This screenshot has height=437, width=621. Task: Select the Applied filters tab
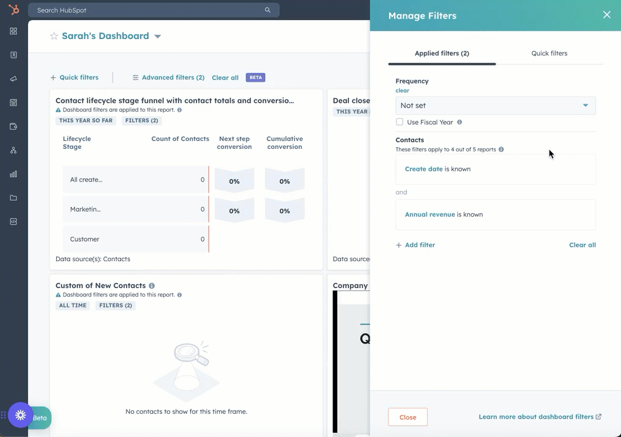pos(442,53)
